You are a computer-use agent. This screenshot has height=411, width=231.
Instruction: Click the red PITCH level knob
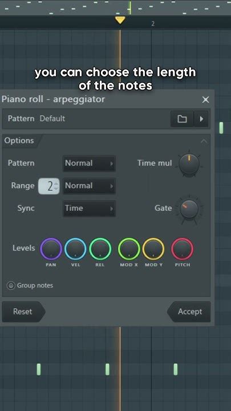pos(183,249)
